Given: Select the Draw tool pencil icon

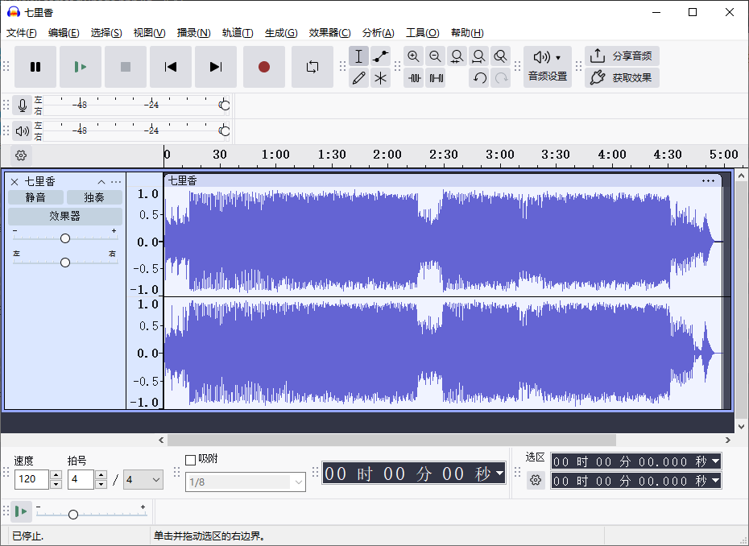Looking at the screenshot, I should (x=358, y=77).
